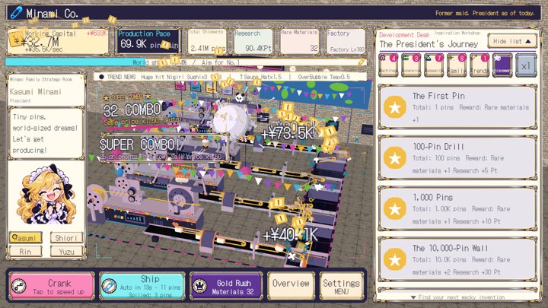This screenshot has width=548, height=308.
Task: Collapse the list with Hide list
Action: [x=511, y=41]
